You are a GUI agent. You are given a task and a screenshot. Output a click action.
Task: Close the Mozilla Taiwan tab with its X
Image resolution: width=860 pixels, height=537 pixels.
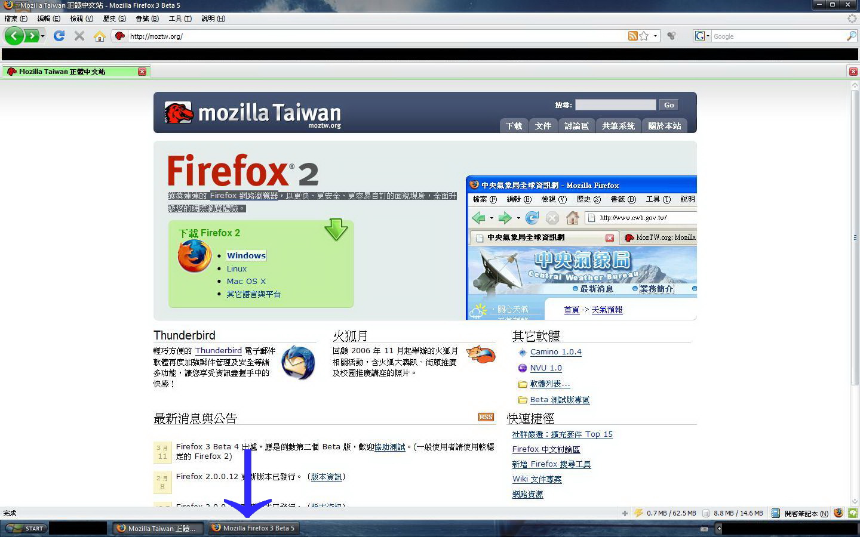tap(142, 72)
